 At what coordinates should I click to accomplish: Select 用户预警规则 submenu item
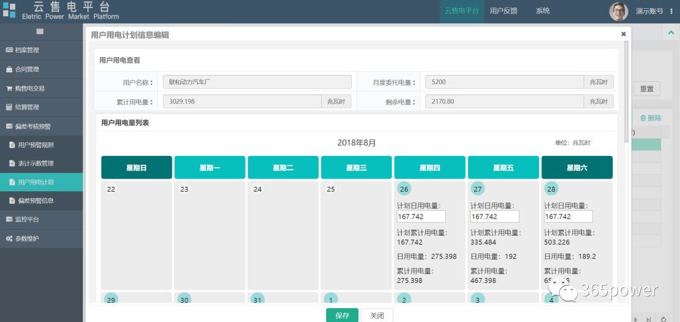[x=35, y=145]
